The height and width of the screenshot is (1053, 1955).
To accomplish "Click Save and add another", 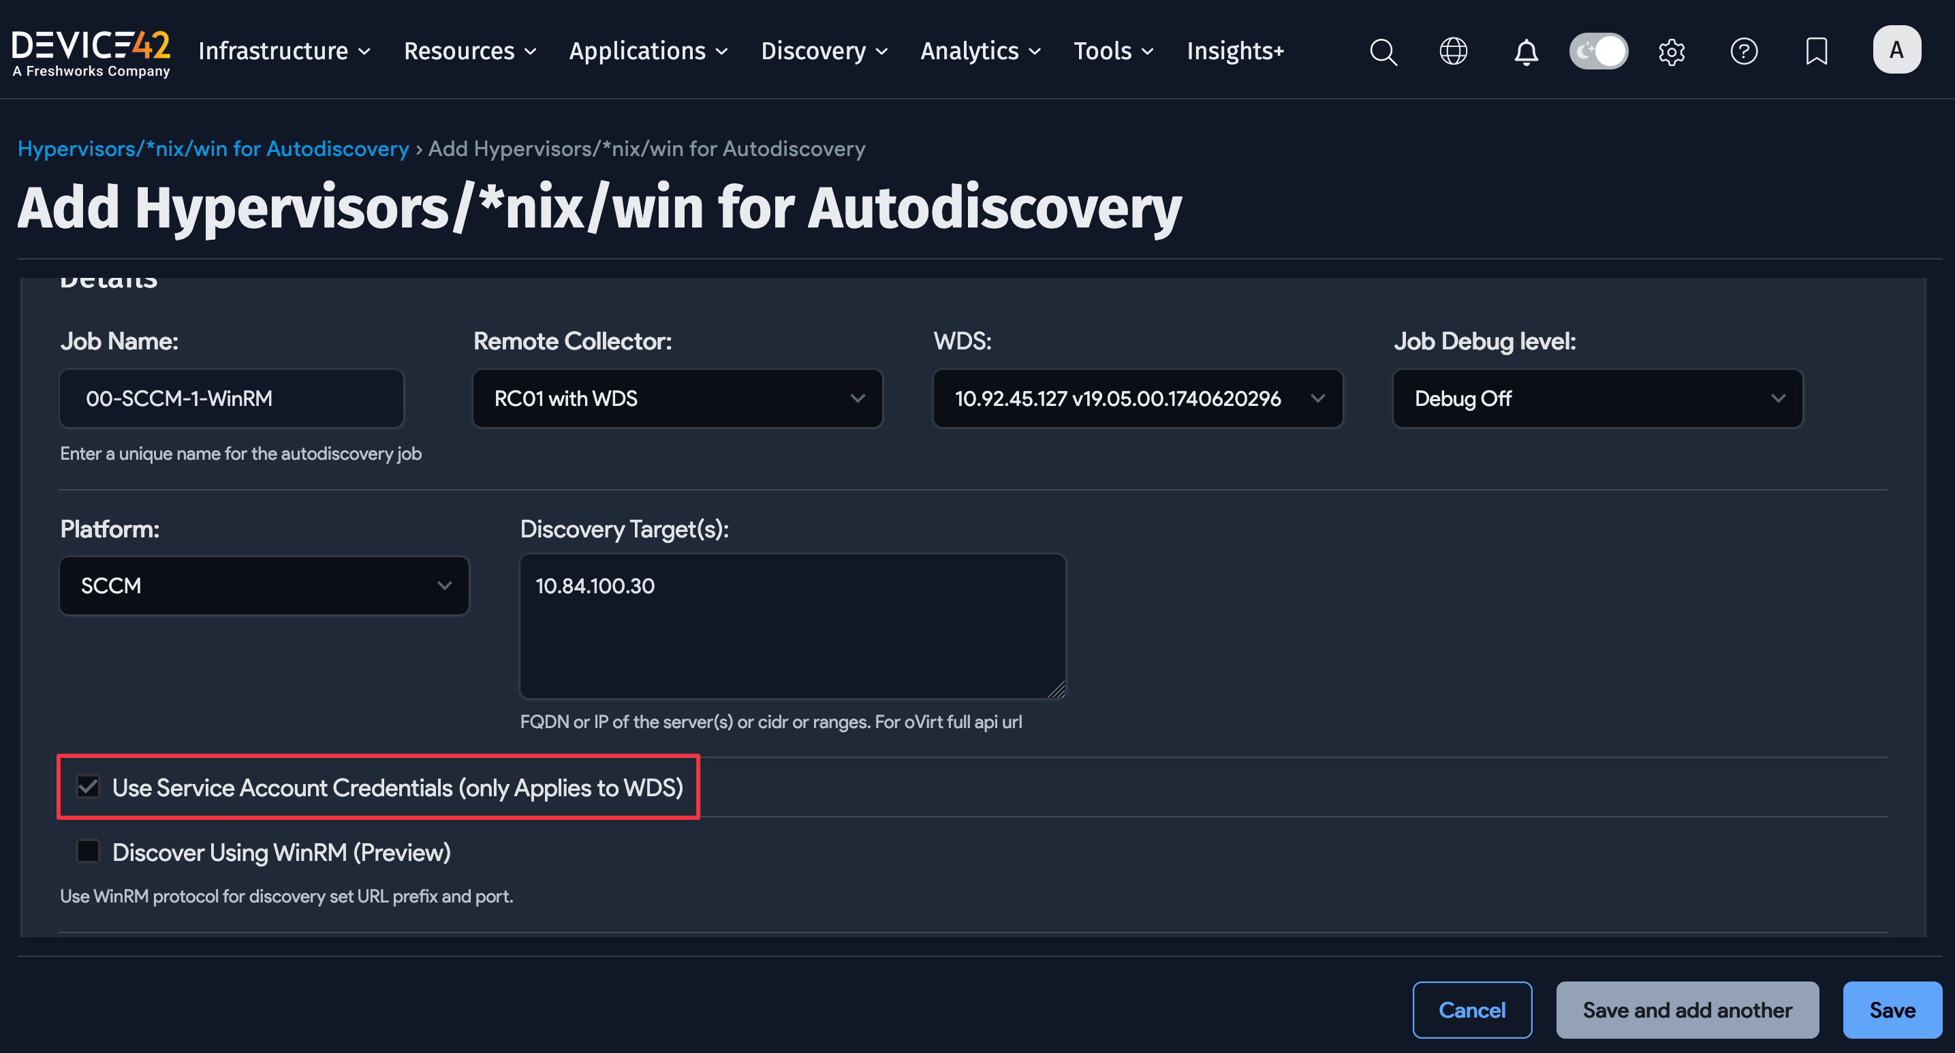I will [x=1687, y=1010].
